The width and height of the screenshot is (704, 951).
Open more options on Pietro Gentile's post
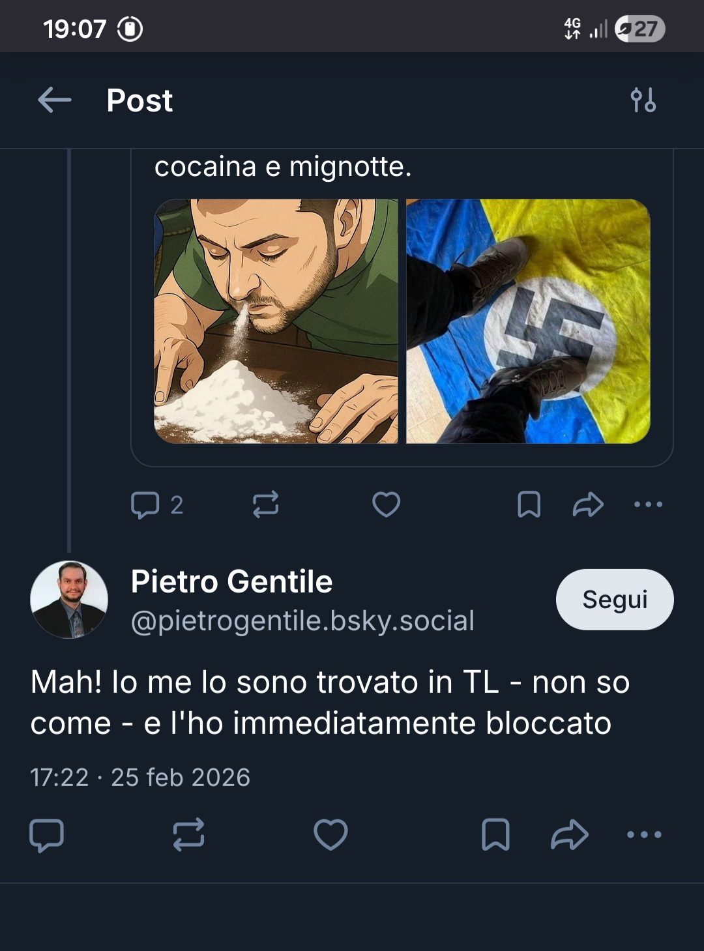pyautogui.click(x=644, y=835)
